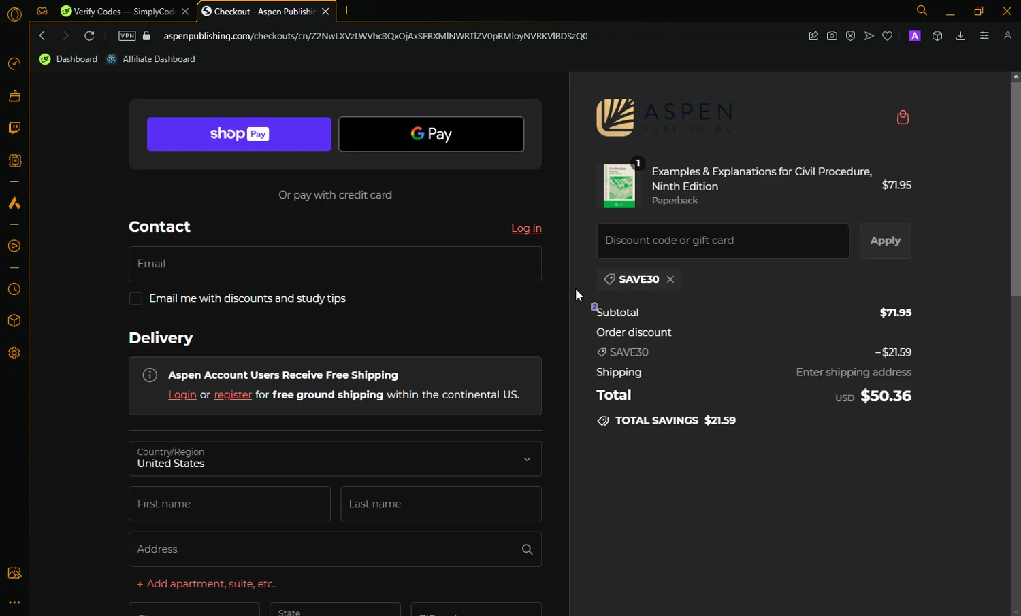Pay with Shop Pay
This screenshot has height=616, width=1021.
pyautogui.click(x=239, y=134)
